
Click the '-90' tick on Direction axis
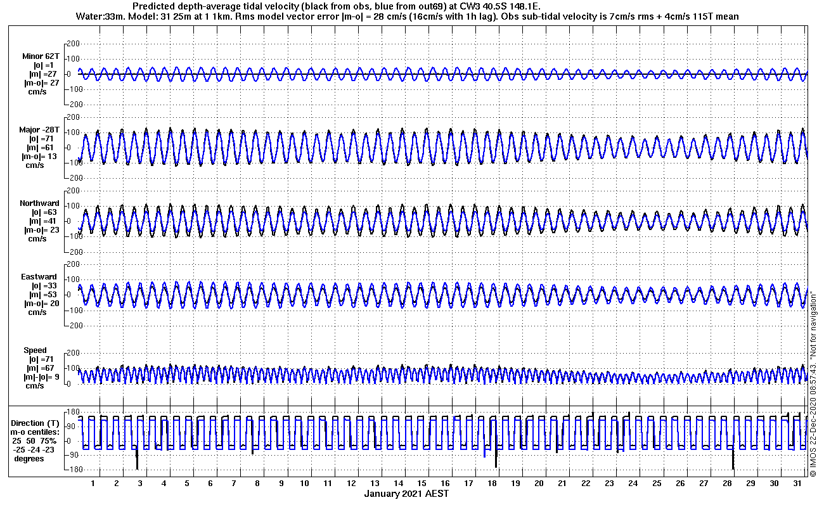point(73,455)
